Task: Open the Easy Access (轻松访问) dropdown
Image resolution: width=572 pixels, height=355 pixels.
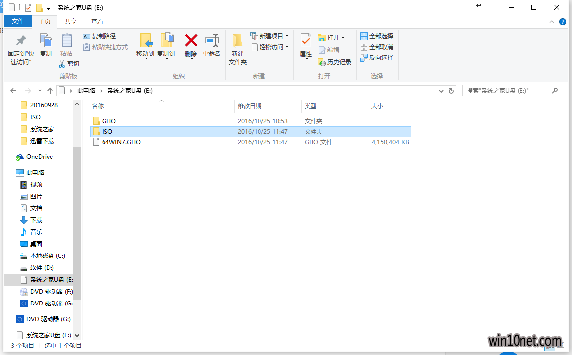Action: (x=269, y=47)
